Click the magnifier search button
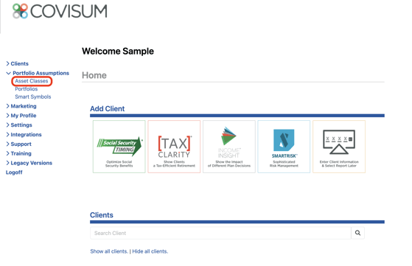The width and height of the screenshot is (412, 266). click(357, 233)
